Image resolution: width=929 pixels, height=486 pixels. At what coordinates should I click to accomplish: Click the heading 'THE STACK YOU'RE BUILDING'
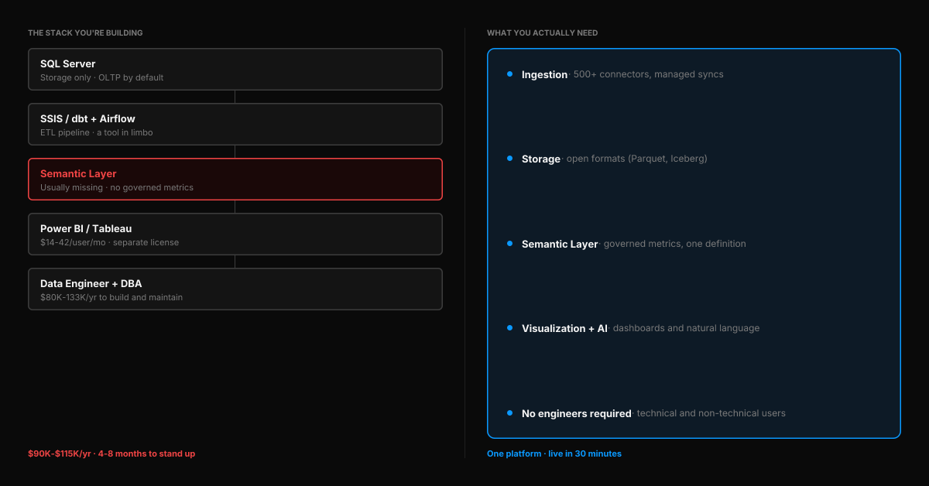click(x=85, y=33)
